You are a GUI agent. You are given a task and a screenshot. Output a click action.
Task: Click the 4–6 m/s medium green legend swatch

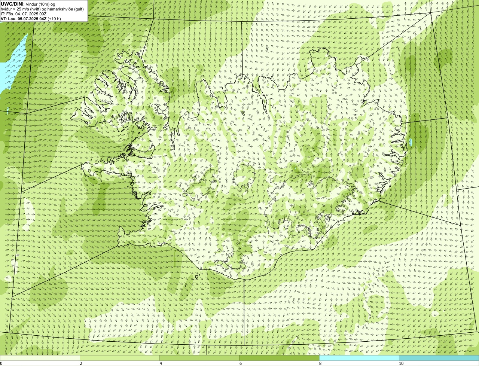coord(199,358)
